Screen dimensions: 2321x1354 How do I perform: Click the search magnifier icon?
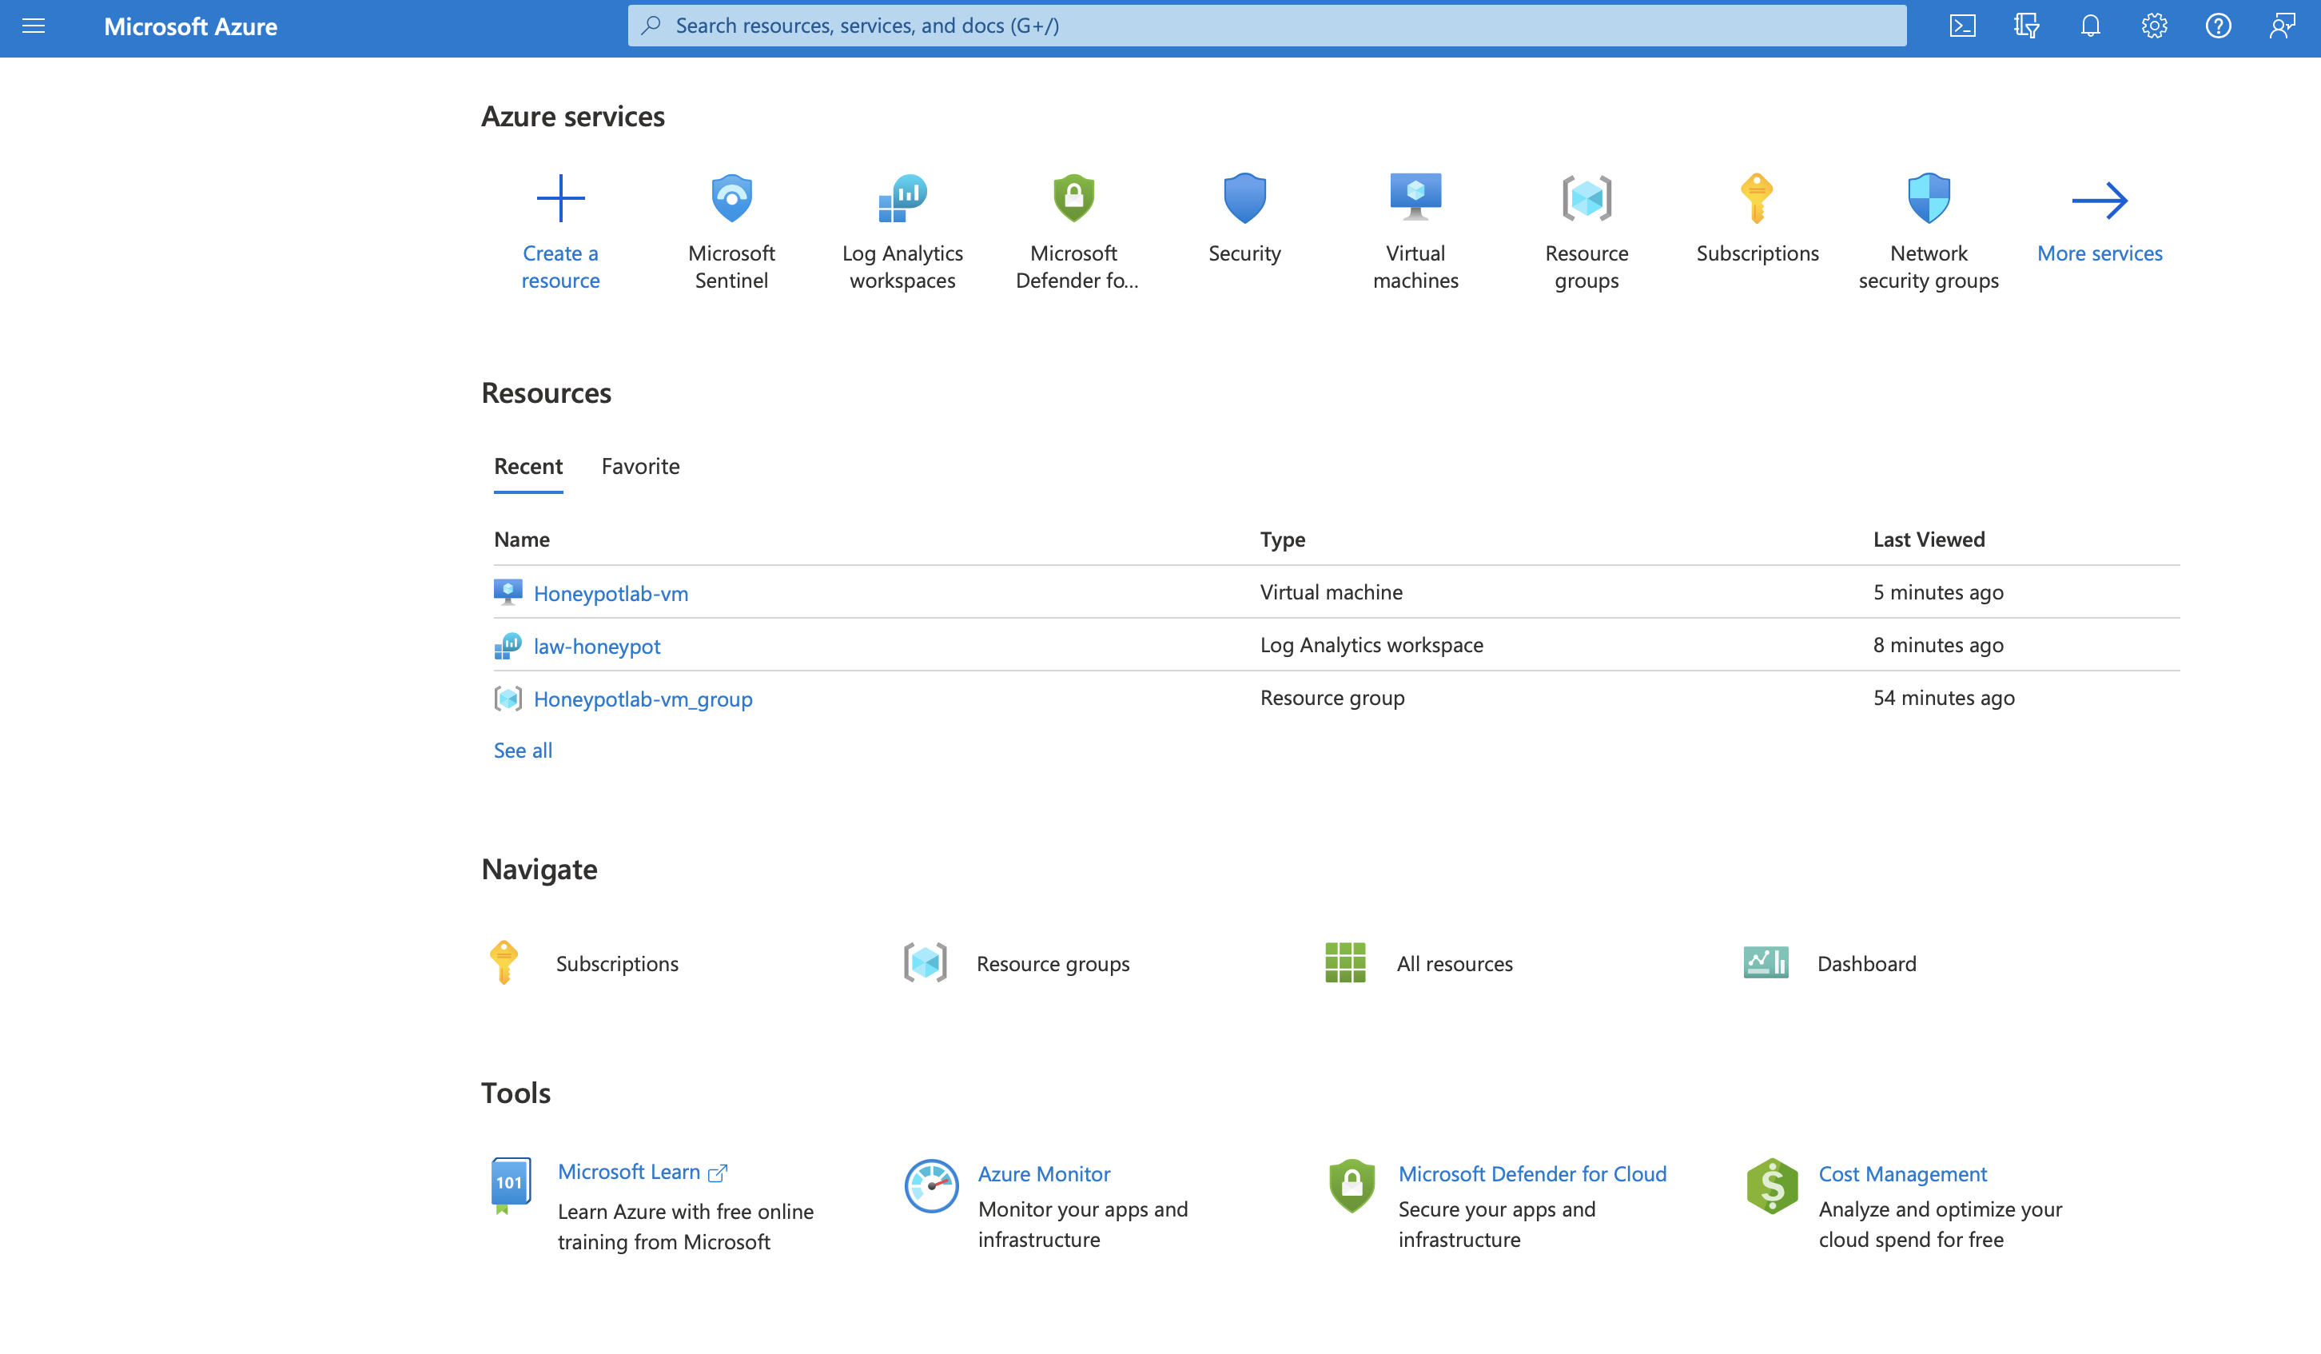651,26
